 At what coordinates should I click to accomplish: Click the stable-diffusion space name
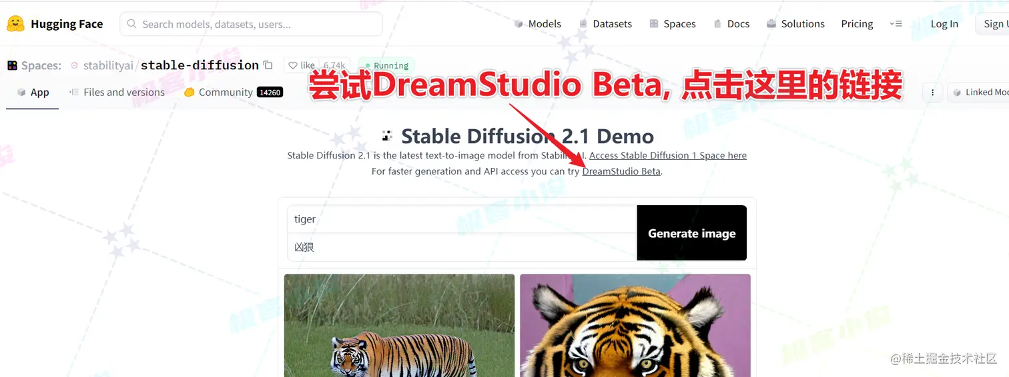[x=200, y=65]
